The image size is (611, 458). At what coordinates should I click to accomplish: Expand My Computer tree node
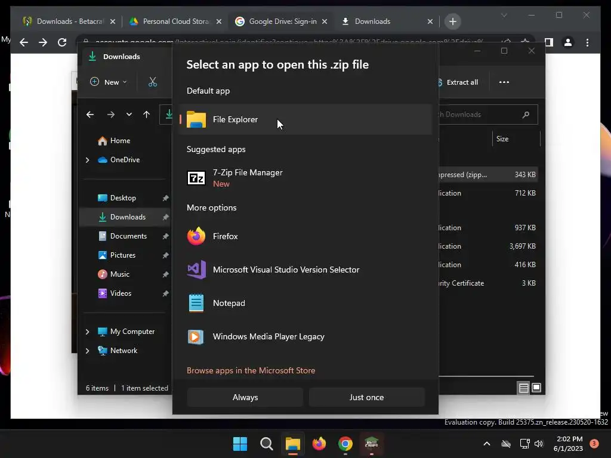(87, 332)
